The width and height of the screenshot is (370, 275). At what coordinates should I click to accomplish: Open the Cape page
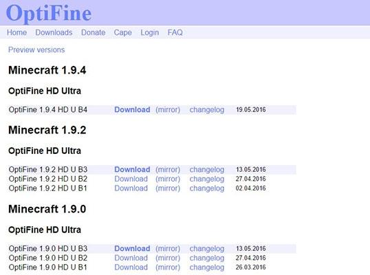122,32
